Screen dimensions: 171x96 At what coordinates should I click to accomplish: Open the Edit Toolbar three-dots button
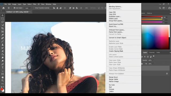[x=2, y=84]
